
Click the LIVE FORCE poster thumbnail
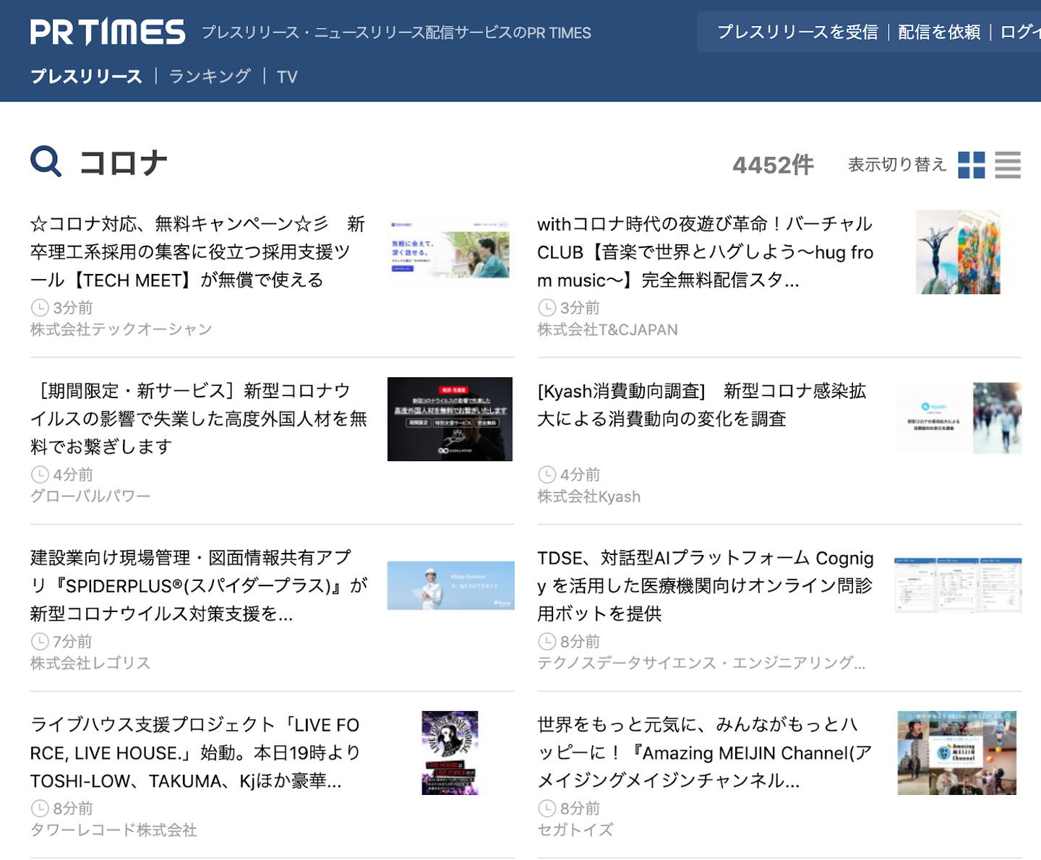coord(450,752)
